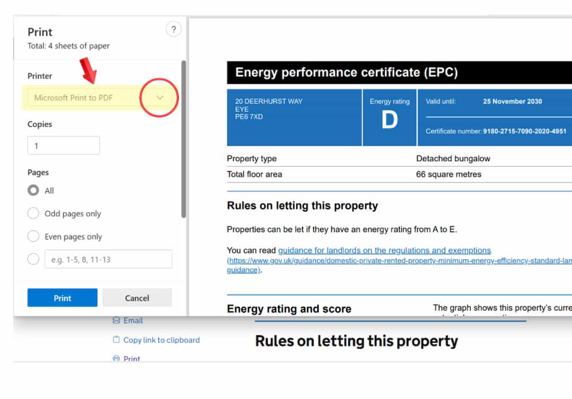Click the printer icon beside Print link
Screen dimensions: 572x399
click(116, 359)
